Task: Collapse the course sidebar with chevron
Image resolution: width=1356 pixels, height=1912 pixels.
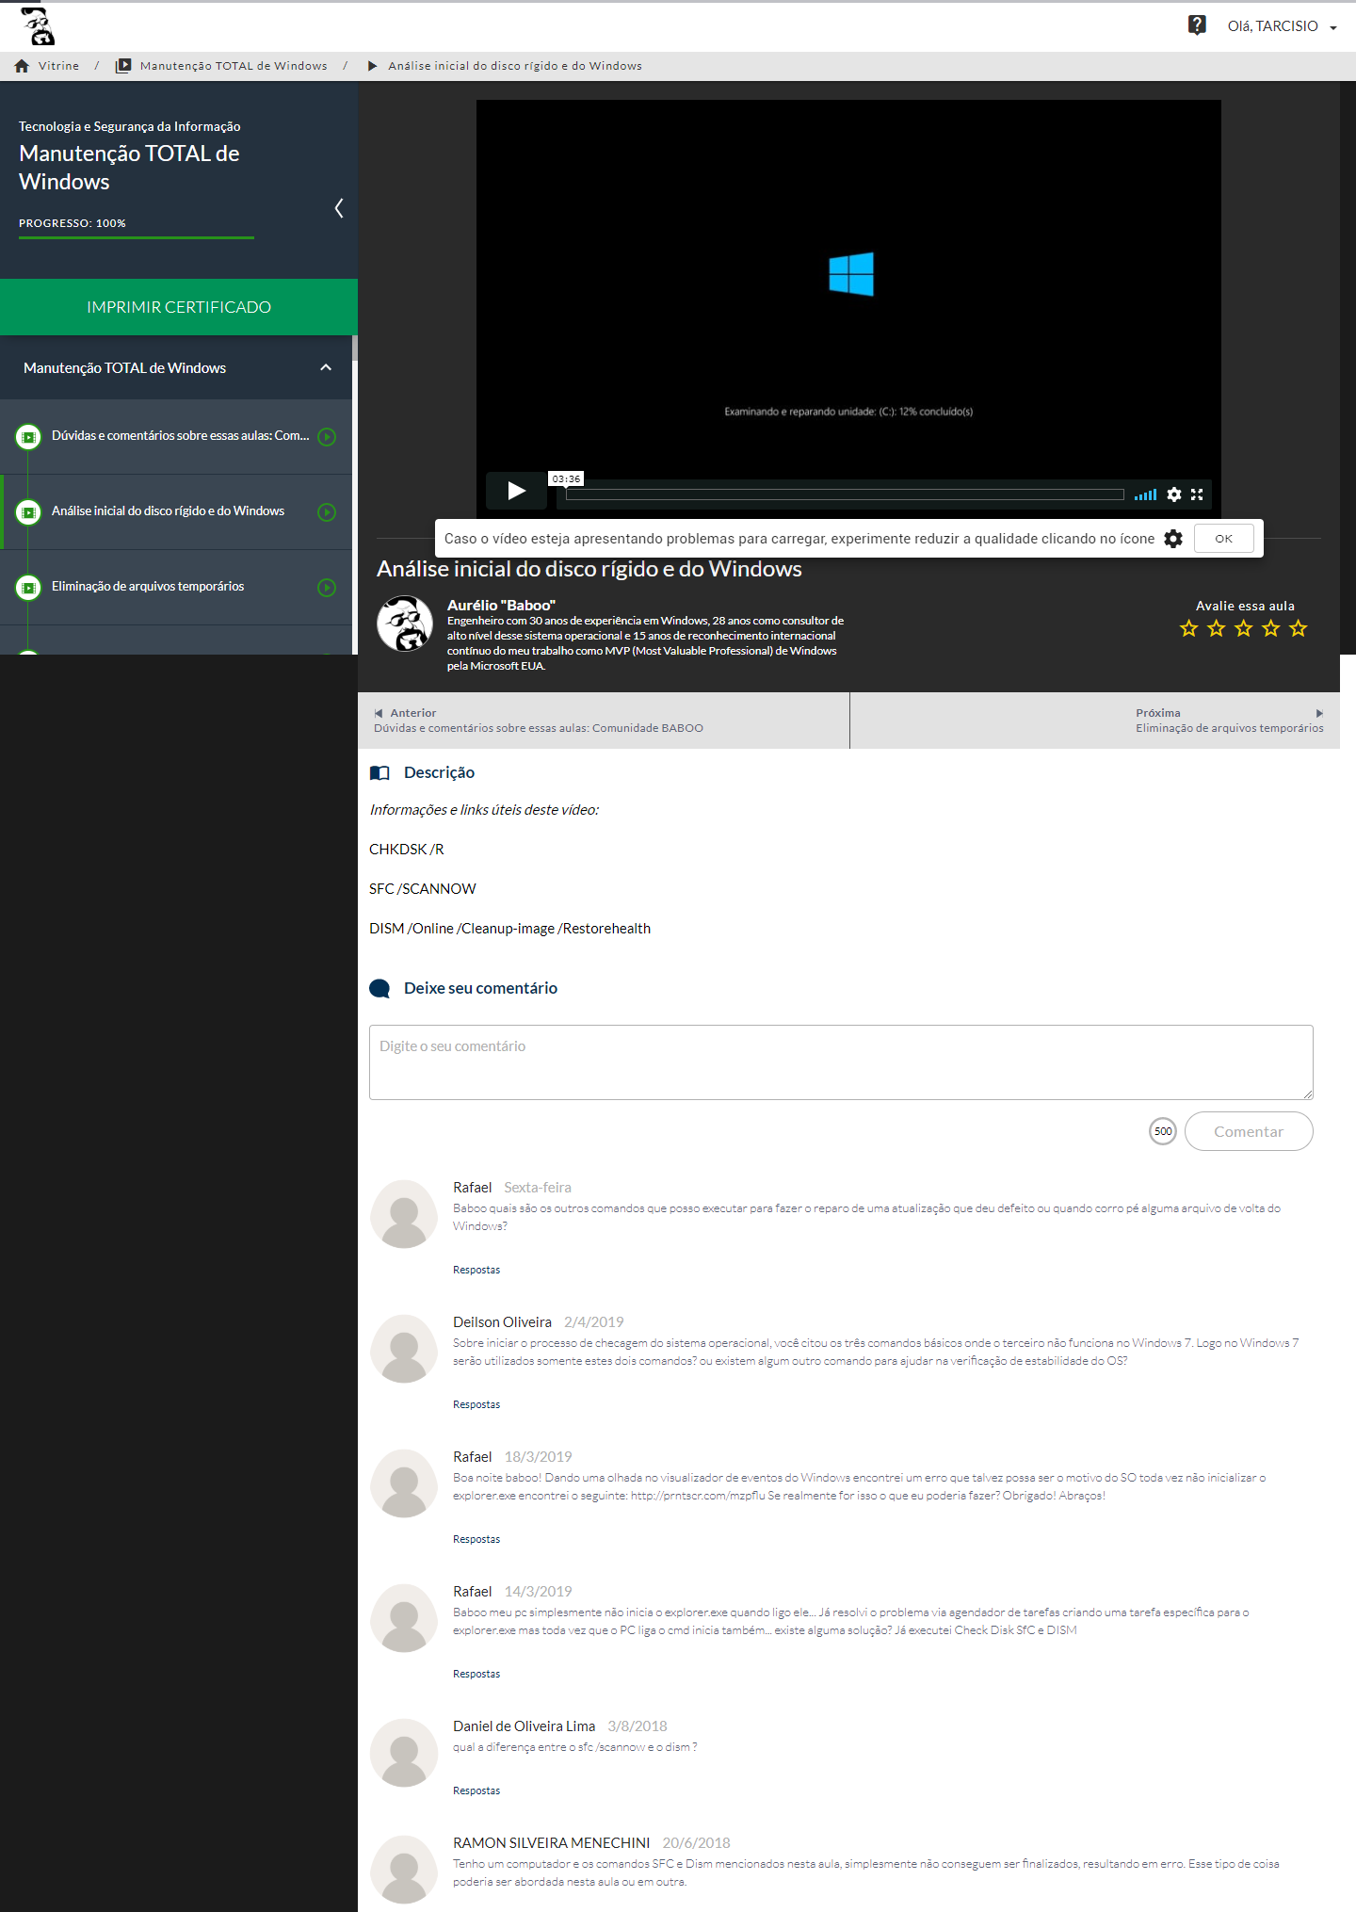Action: (x=339, y=208)
